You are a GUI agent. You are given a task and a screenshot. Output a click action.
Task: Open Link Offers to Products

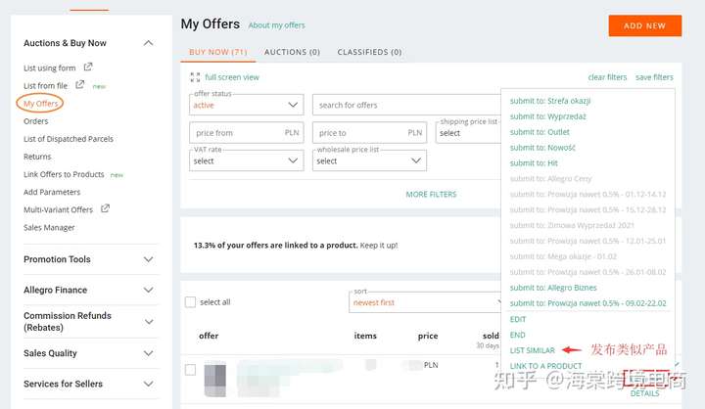[x=64, y=174]
